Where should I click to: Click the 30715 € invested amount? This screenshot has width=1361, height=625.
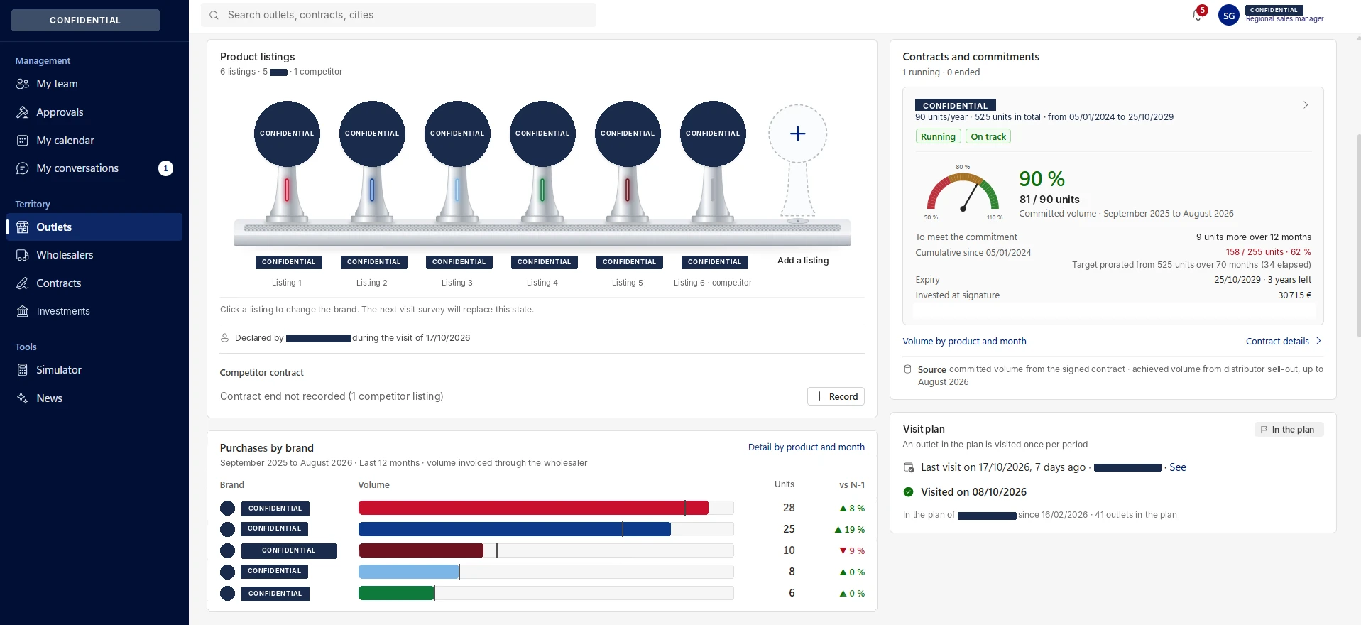1294,295
